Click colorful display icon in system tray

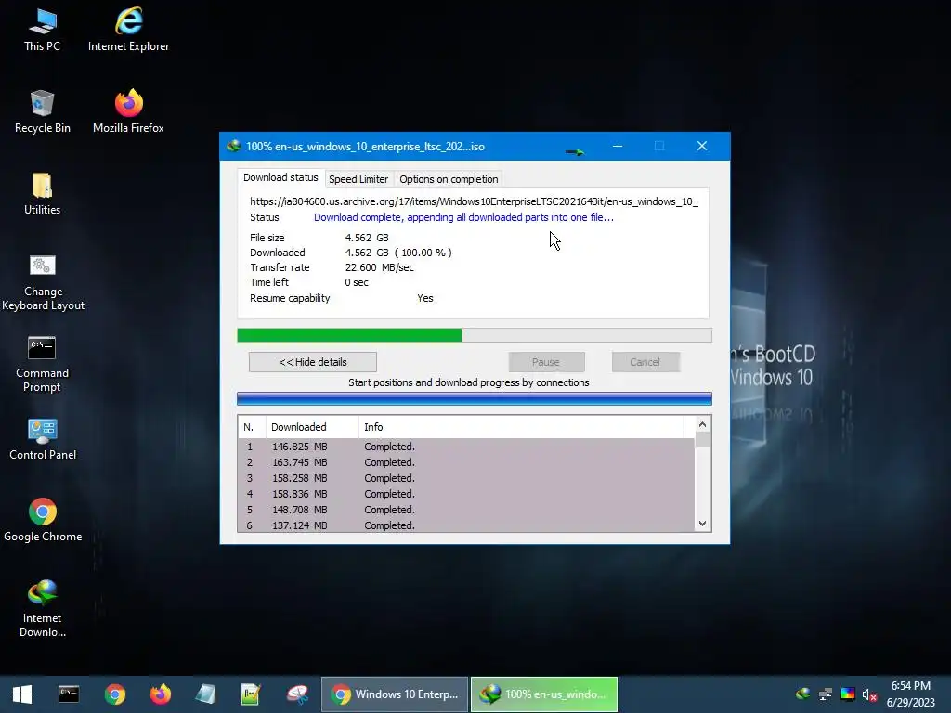click(x=848, y=694)
